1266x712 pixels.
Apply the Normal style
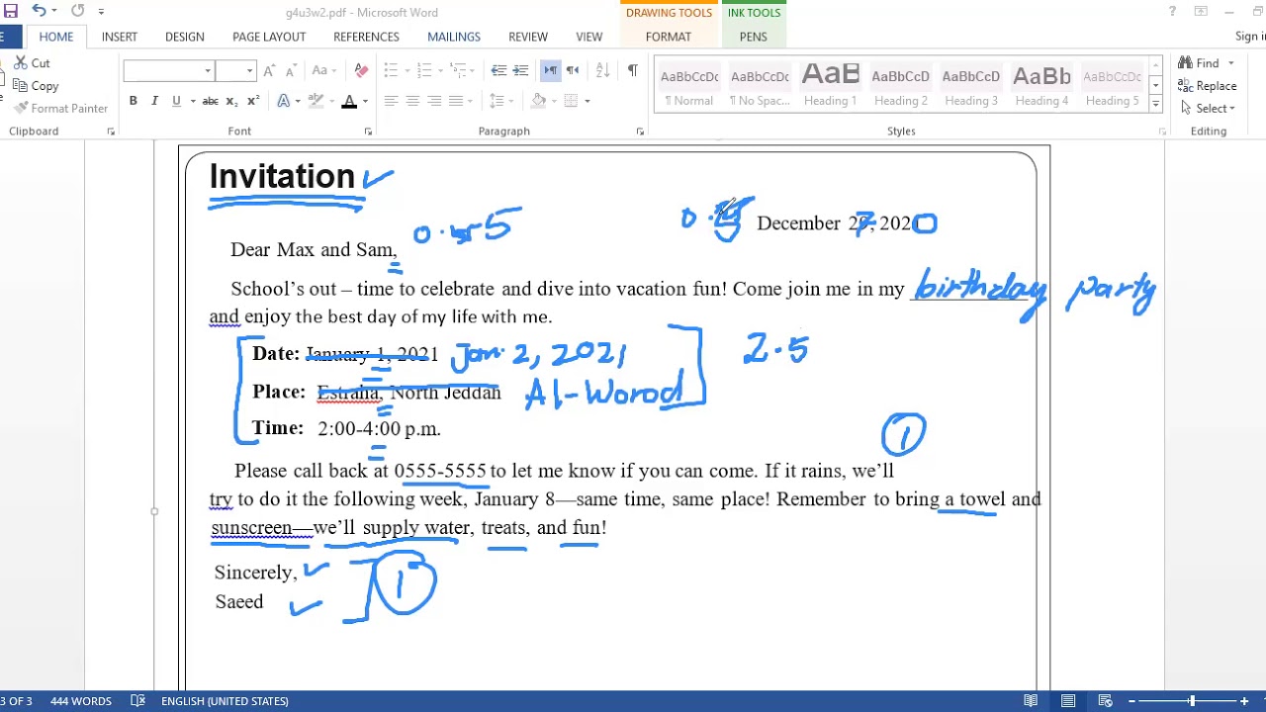tap(689, 86)
